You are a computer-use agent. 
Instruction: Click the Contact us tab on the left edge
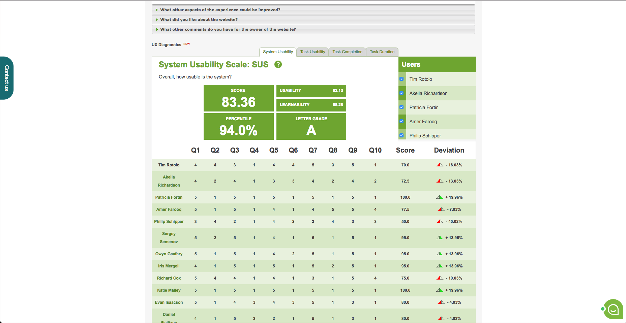tap(6, 78)
